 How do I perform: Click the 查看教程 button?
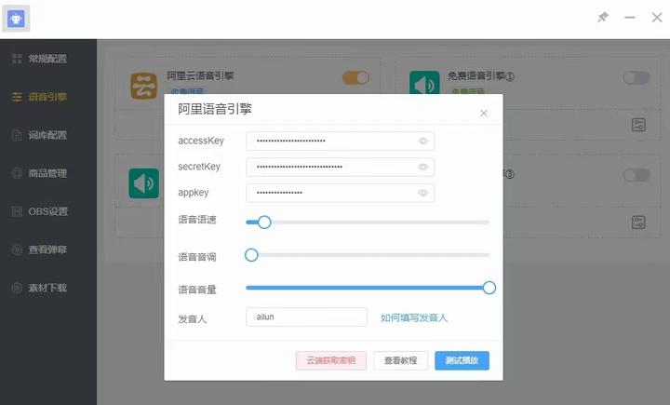(400, 360)
